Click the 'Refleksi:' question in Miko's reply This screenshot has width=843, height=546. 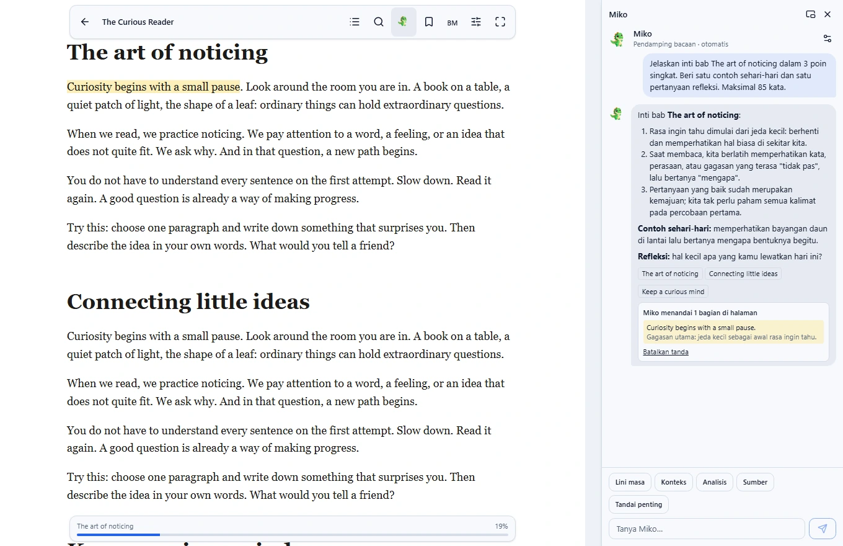point(730,256)
